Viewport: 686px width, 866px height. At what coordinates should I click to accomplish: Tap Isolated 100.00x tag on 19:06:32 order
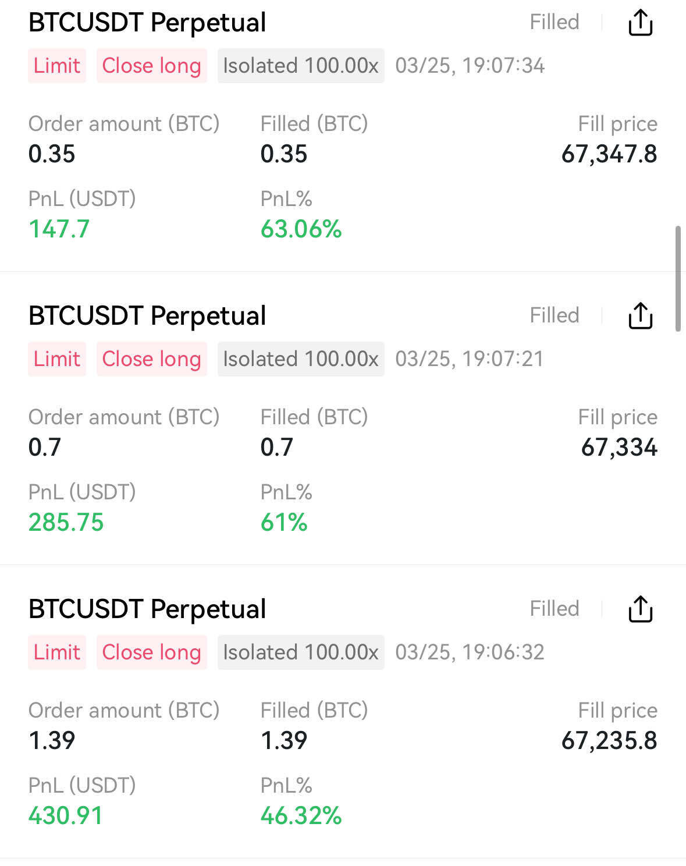tap(301, 652)
